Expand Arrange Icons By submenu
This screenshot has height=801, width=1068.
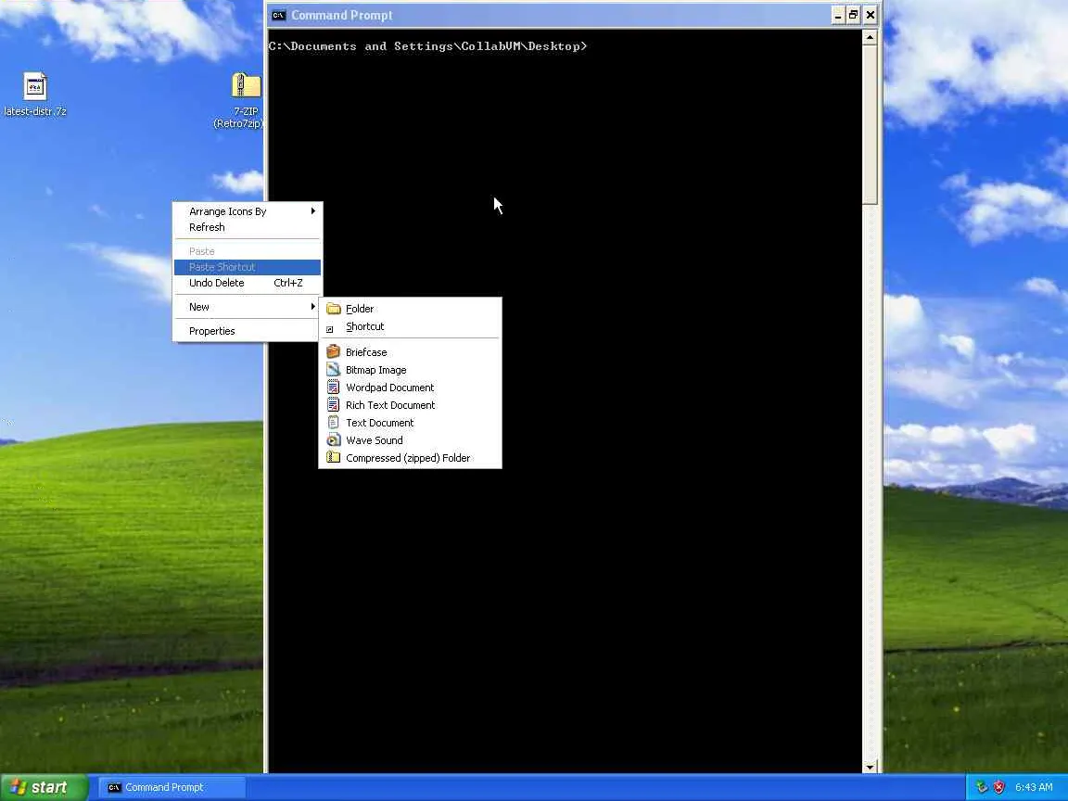[248, 211]
